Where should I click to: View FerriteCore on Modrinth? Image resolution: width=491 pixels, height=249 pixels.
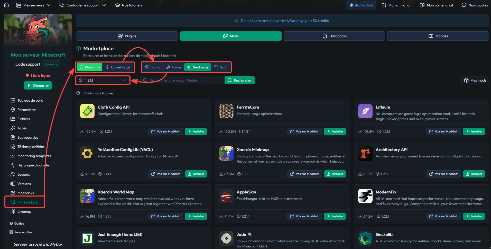pyautogui.click(x=305, y=131)
